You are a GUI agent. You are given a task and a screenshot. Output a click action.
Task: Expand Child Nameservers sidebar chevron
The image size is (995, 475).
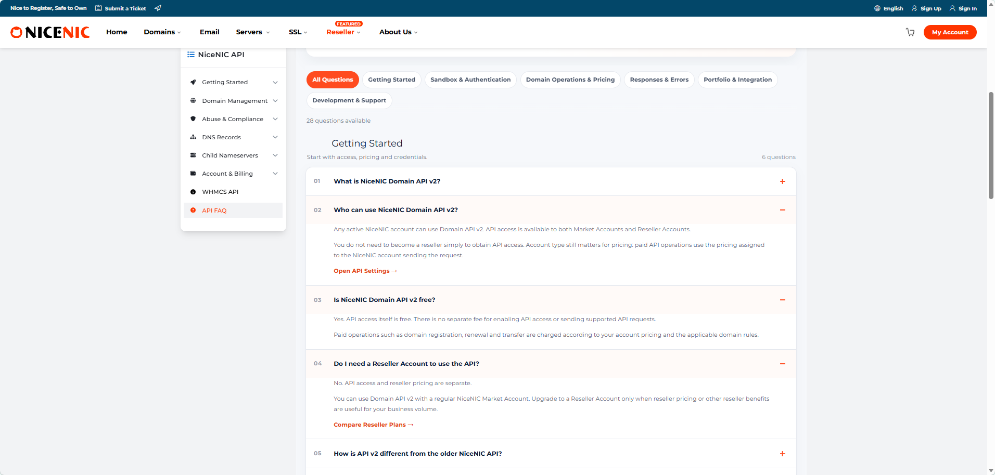275,155
